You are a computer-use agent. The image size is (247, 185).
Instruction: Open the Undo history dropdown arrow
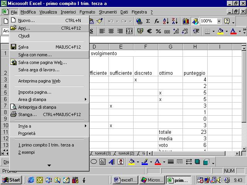pos(117,21)
